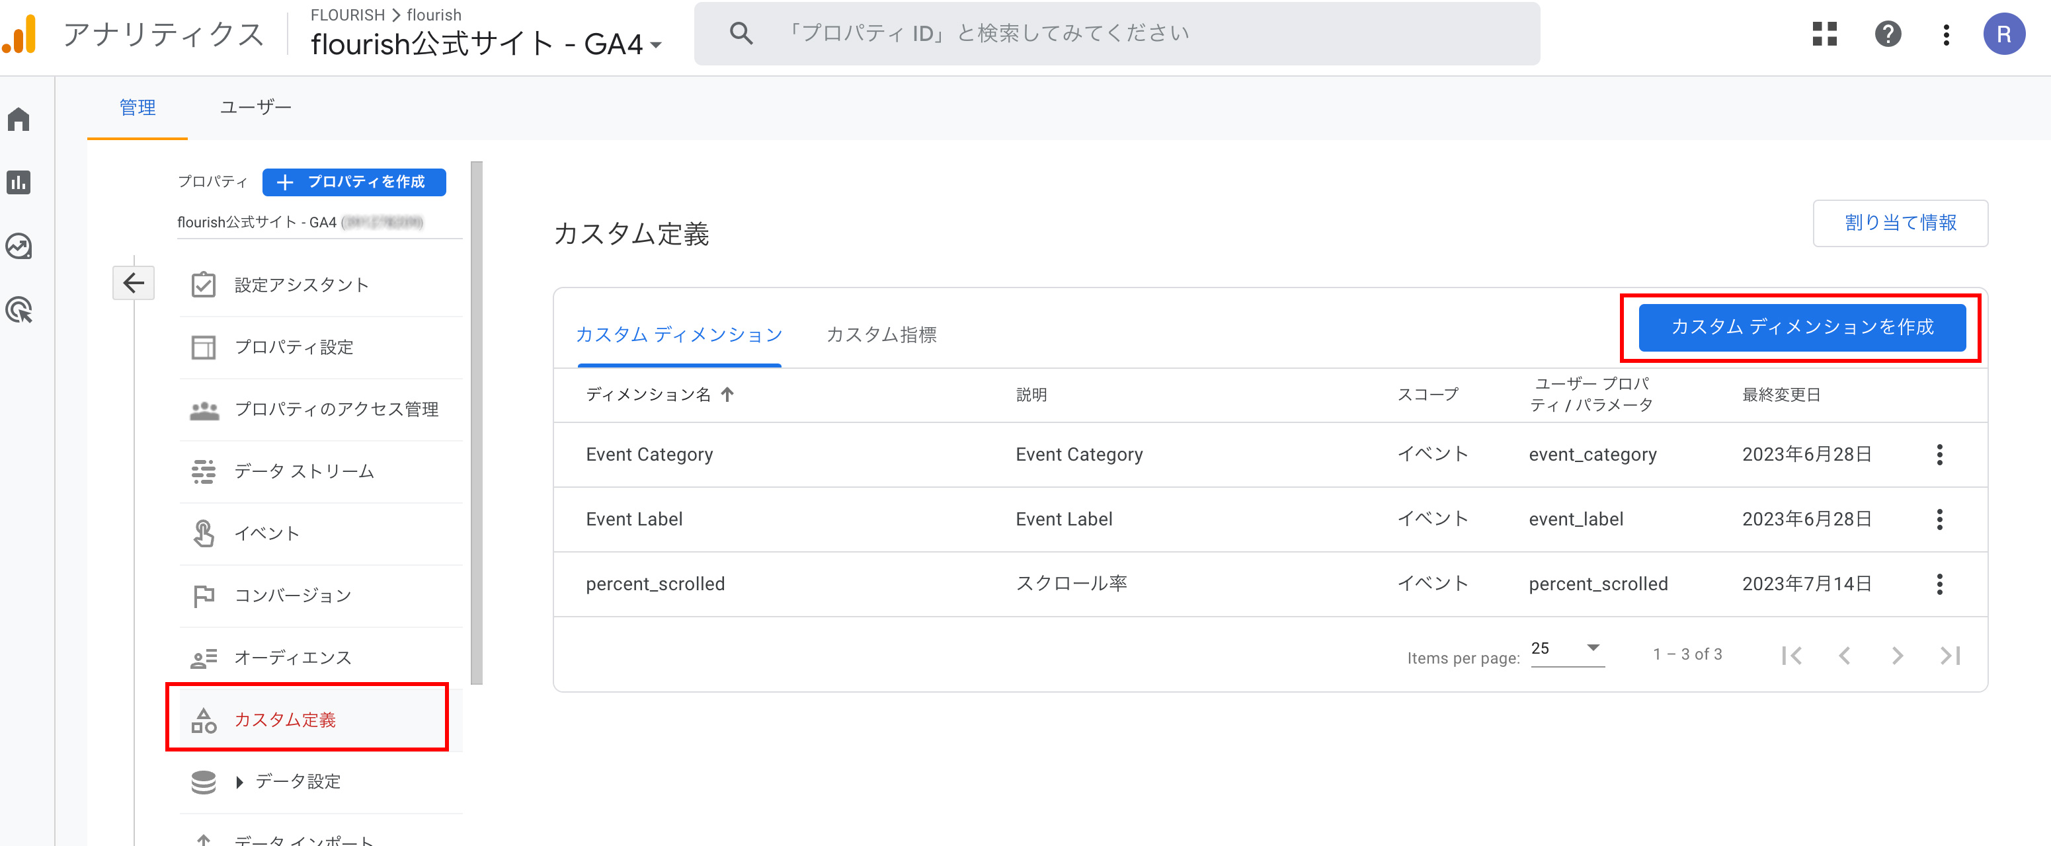This screenshot has height=846, width=2051.
Task: Click the 設定アシスタント checklist icon
Action: (204, 284)
